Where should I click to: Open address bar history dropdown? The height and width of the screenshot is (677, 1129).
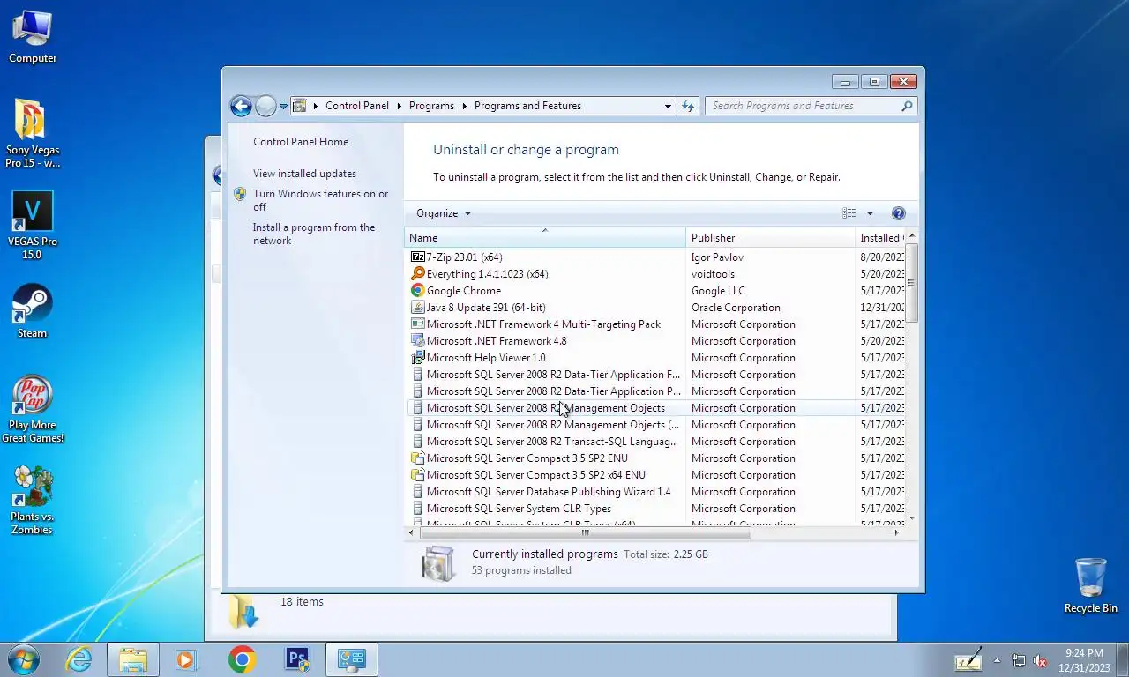coord(668,106)
